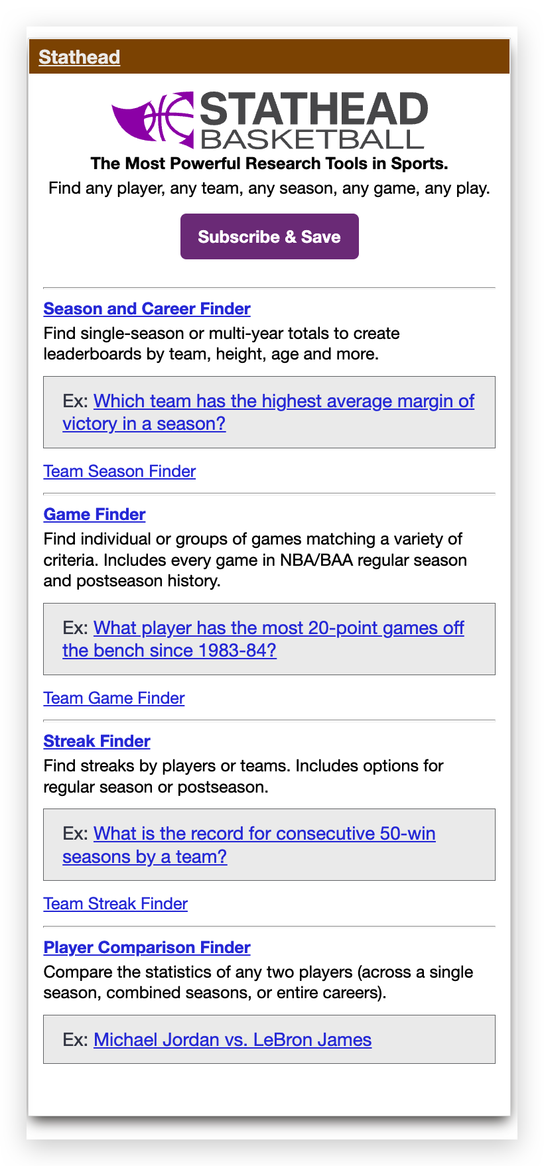
Task: Go to Team Streak Finder
Action: coord(115,904)
